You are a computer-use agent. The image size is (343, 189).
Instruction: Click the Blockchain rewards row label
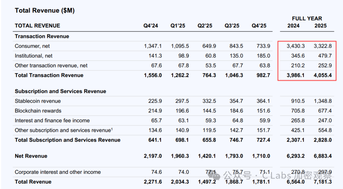point(38,111)
